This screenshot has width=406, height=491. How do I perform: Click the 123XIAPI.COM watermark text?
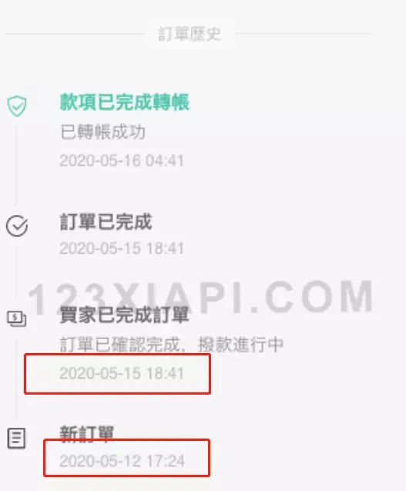[x=201, y=297]
